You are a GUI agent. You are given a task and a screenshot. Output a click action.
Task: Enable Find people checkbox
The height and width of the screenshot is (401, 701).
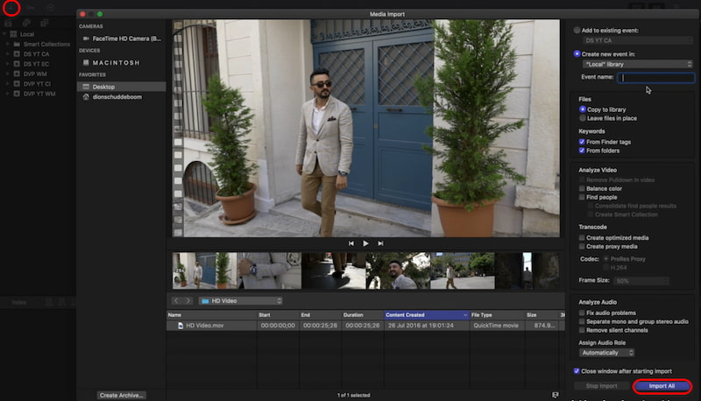582,197
